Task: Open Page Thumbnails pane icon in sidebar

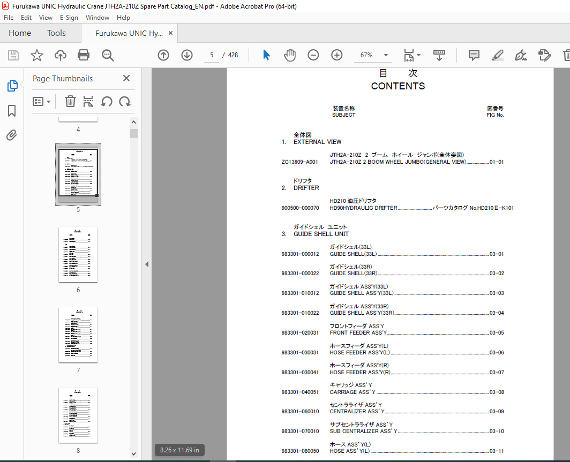Action: click(x=12, y=86)
